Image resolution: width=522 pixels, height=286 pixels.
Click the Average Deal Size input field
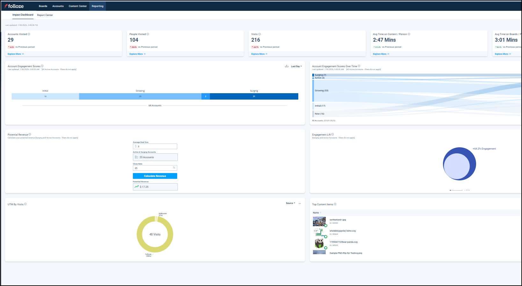point(155,146)
